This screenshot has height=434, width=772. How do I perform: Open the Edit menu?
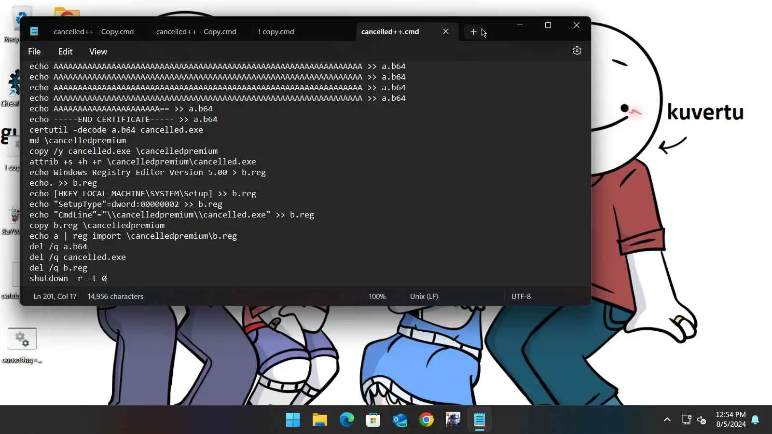click(x=65, y=52)
